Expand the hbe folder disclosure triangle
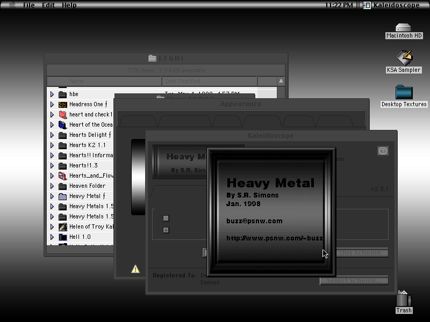This screenshot has width=430, height=322. (52, 94)
